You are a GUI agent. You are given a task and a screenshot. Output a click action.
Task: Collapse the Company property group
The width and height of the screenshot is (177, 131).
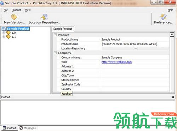[55, 53]
